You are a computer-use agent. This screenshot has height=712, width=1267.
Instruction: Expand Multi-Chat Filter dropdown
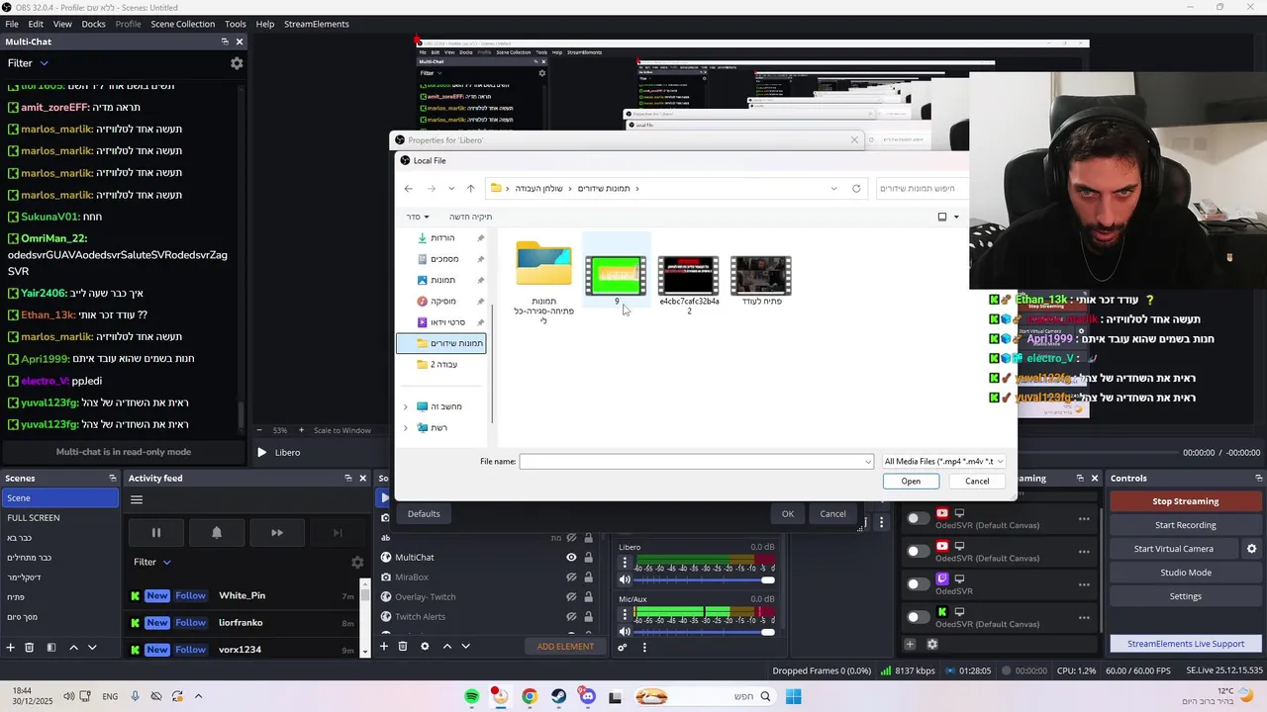[x=28, y=63]
